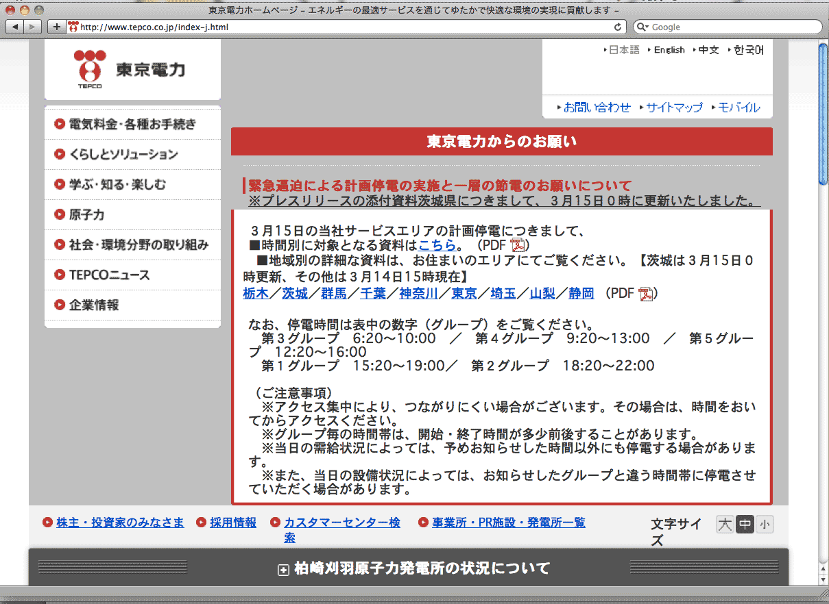The height and width of the screenshot is (604, 829).
Task: Open the サイトマップ link
Action: (x=673, y=108)
